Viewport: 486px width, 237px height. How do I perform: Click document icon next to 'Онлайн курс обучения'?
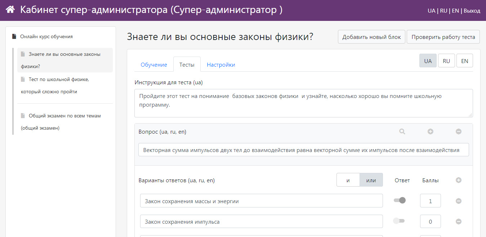click(x=14, y=36)
